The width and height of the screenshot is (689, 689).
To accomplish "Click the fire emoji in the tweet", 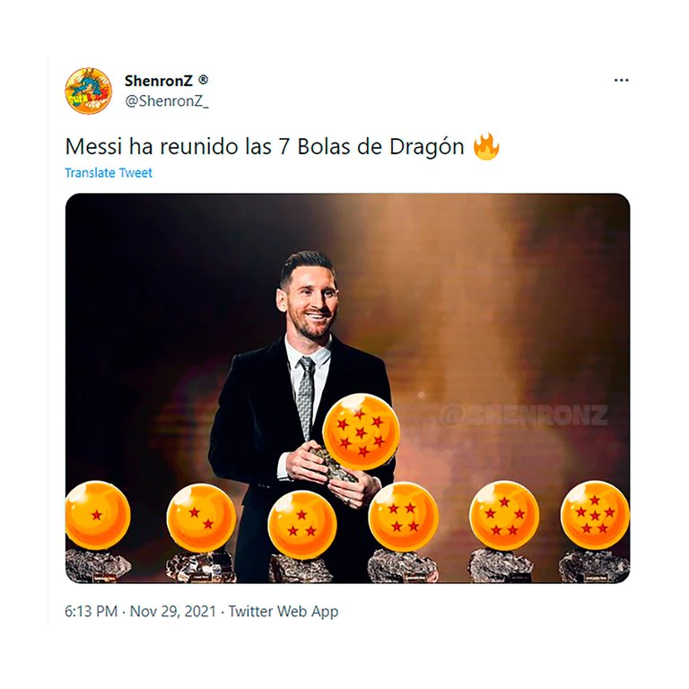I will [485, 146].
